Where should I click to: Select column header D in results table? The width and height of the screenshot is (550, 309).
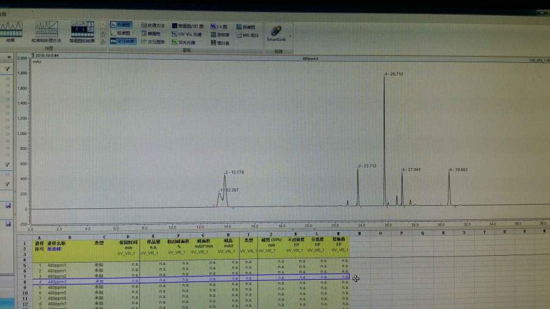(x=128, y=237)
